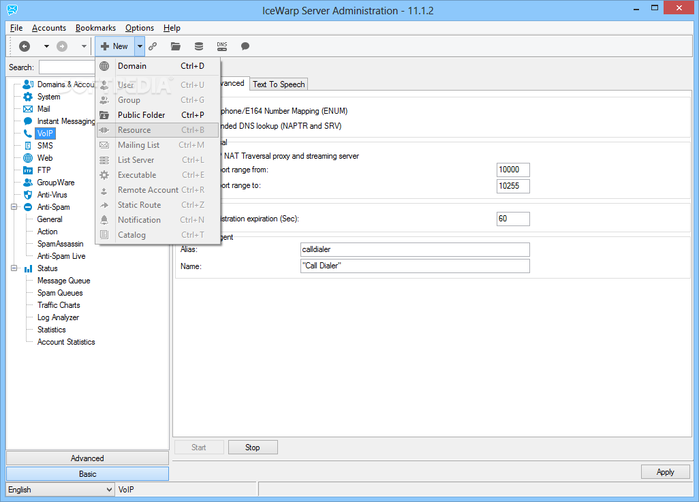Click the Domains & Accounts tree icon

point(28,84)
